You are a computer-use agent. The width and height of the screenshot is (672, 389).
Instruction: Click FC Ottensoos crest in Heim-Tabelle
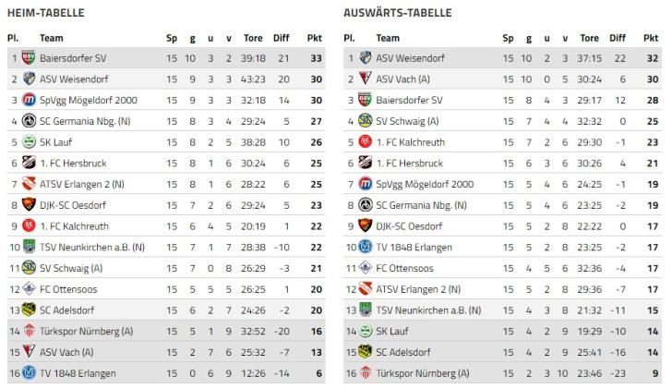(29, 289)
